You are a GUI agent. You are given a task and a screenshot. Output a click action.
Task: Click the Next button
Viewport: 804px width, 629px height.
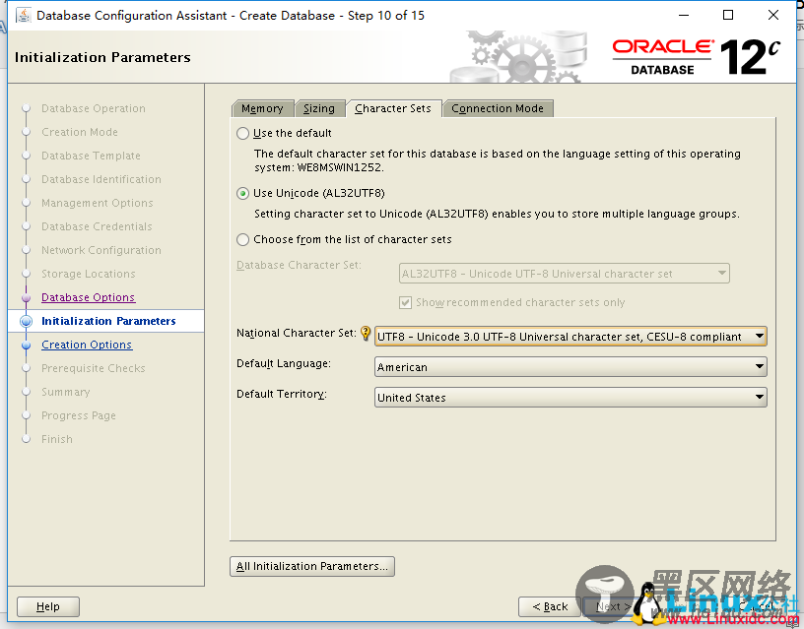pyautogui.click(x=613, y=607)
